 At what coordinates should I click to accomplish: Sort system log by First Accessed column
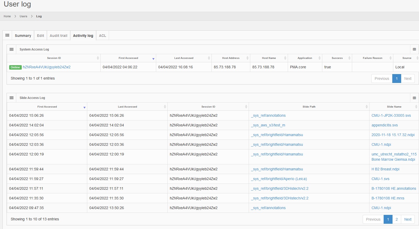[128, 58]
